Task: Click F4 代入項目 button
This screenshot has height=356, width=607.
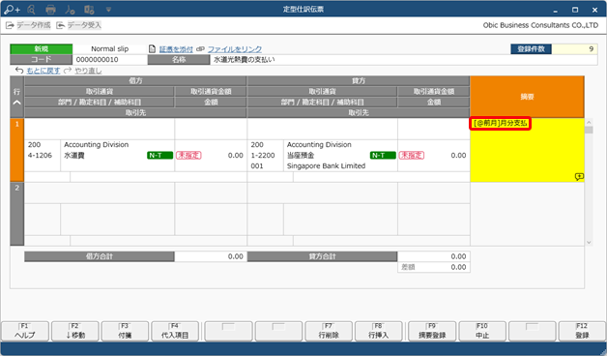Action: tap(175, 331)
